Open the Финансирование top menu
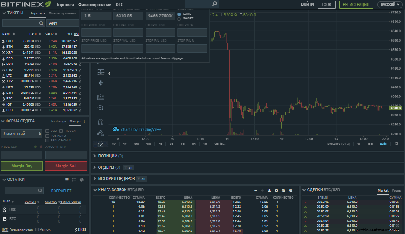Viewport: 405px width, 234px height. 95,5
